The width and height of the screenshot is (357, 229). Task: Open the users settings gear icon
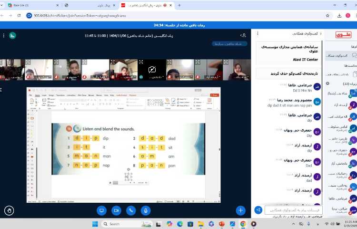327,83
